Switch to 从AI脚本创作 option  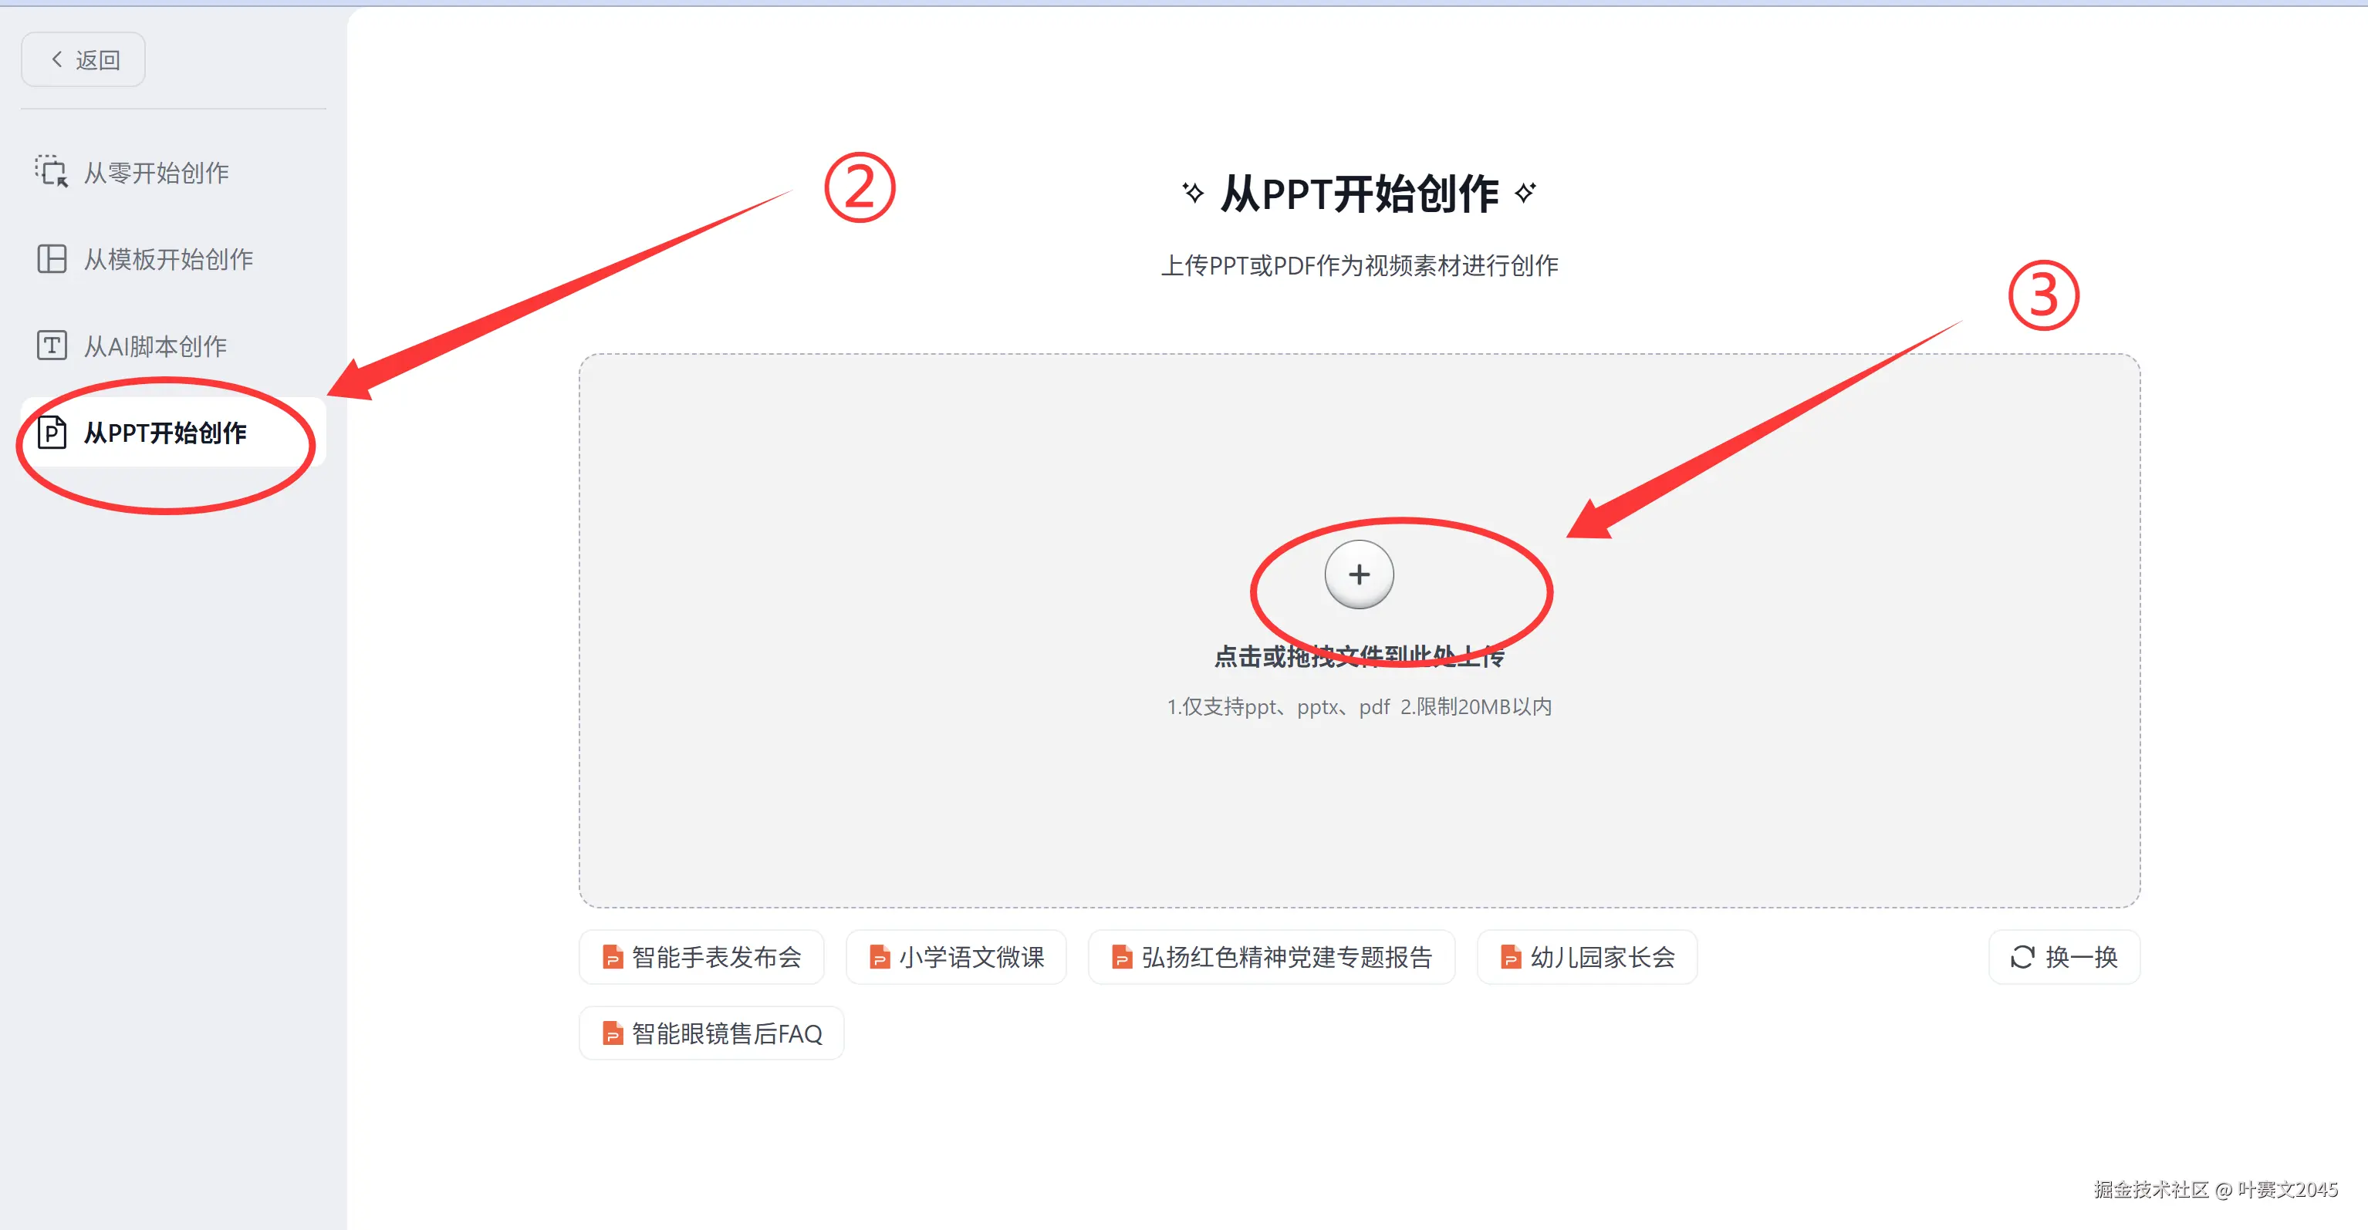pyautogui.click(x=155, y=346)
